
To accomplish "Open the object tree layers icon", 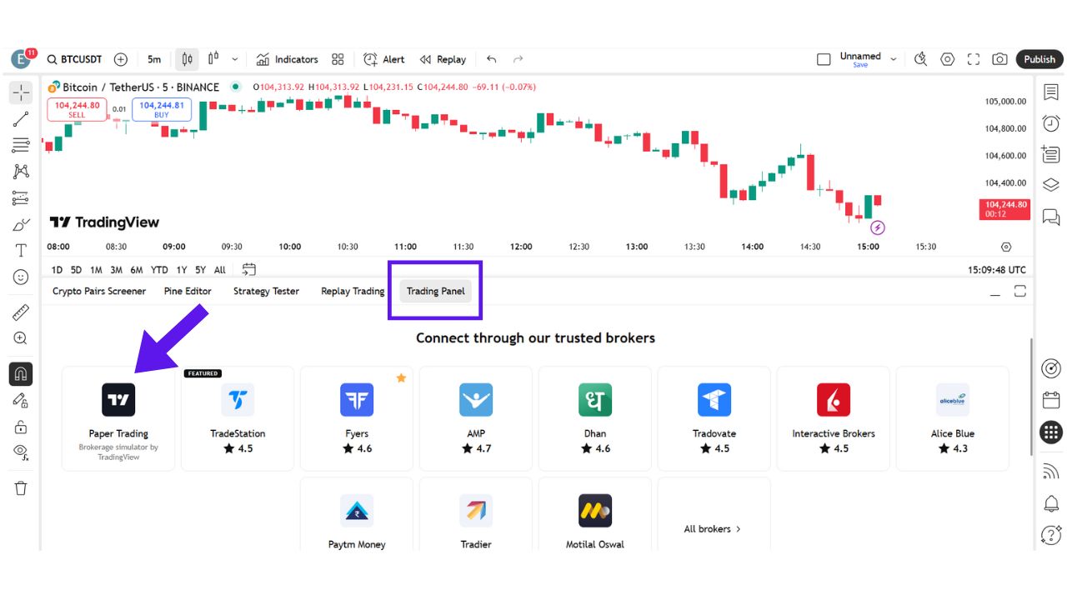I will (1051, 185).
